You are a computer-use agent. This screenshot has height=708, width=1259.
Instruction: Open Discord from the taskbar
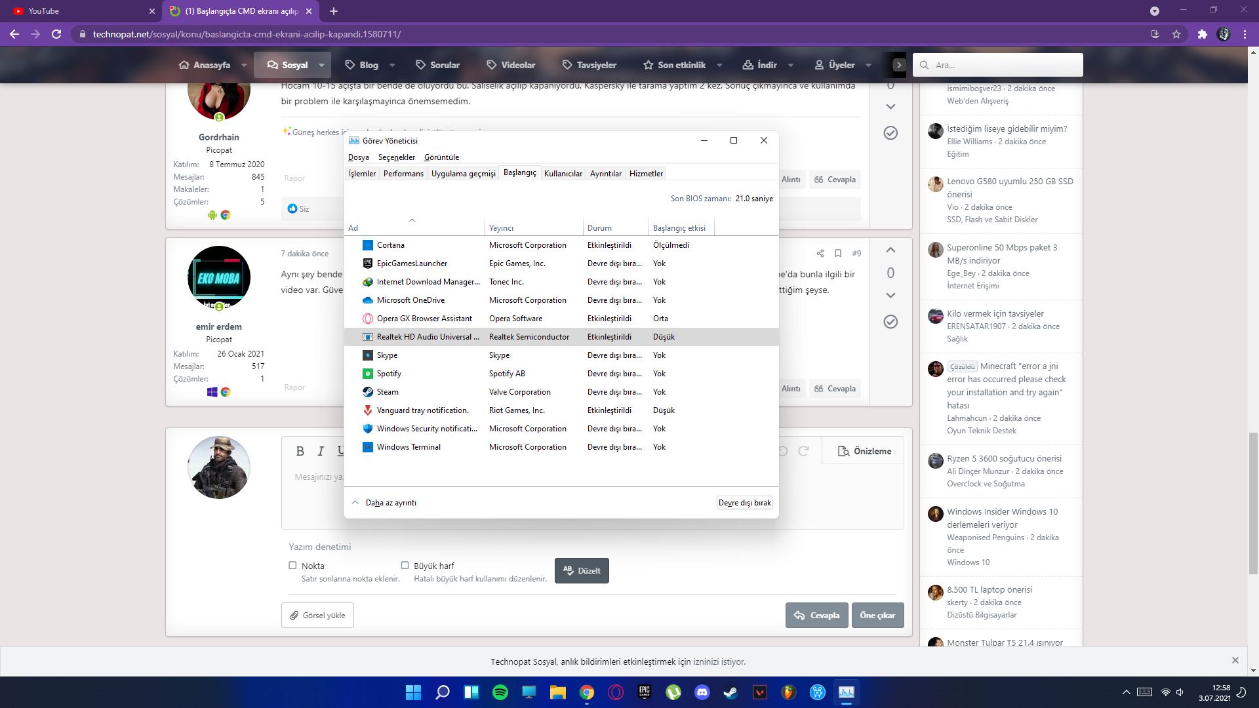coord(702,692)
